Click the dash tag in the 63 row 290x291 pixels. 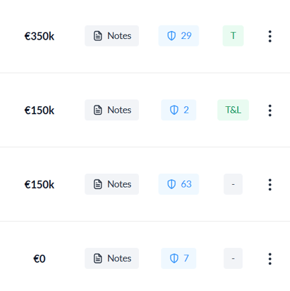click(x=233, y=184)
